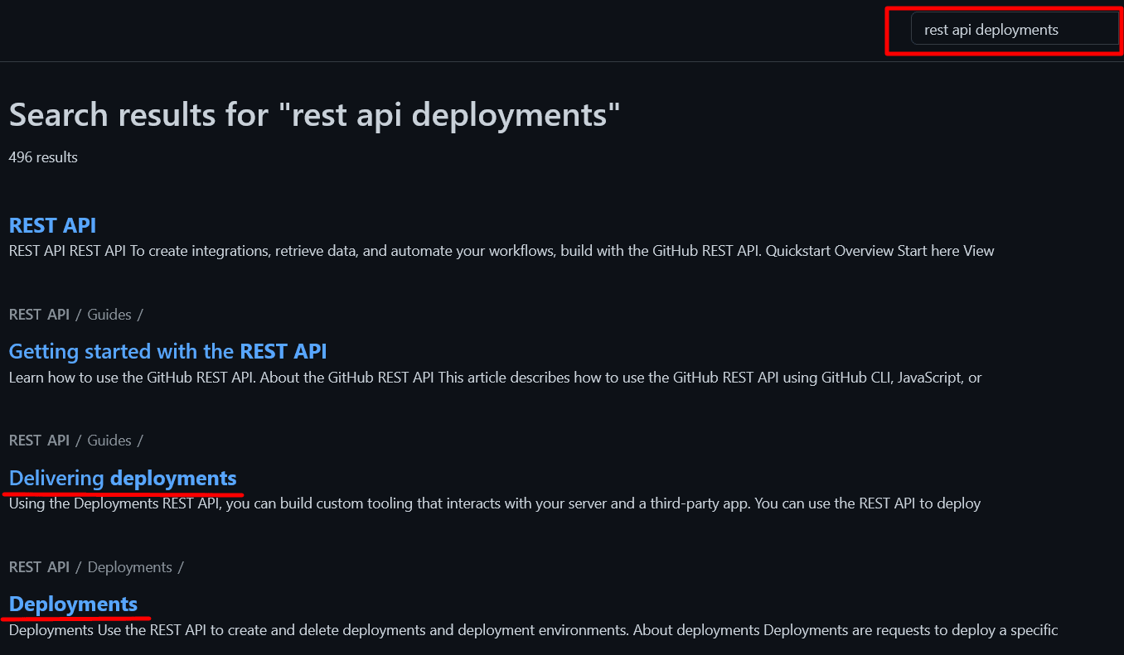Click the description starting "Using the Deployments REST API"
Image resolution: width=1124 pixels, height=655 pixels.
click(x=494, y=503)
